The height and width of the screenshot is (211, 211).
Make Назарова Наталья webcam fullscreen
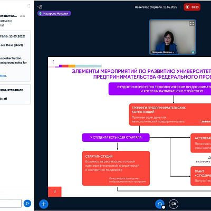click(192, 23)
